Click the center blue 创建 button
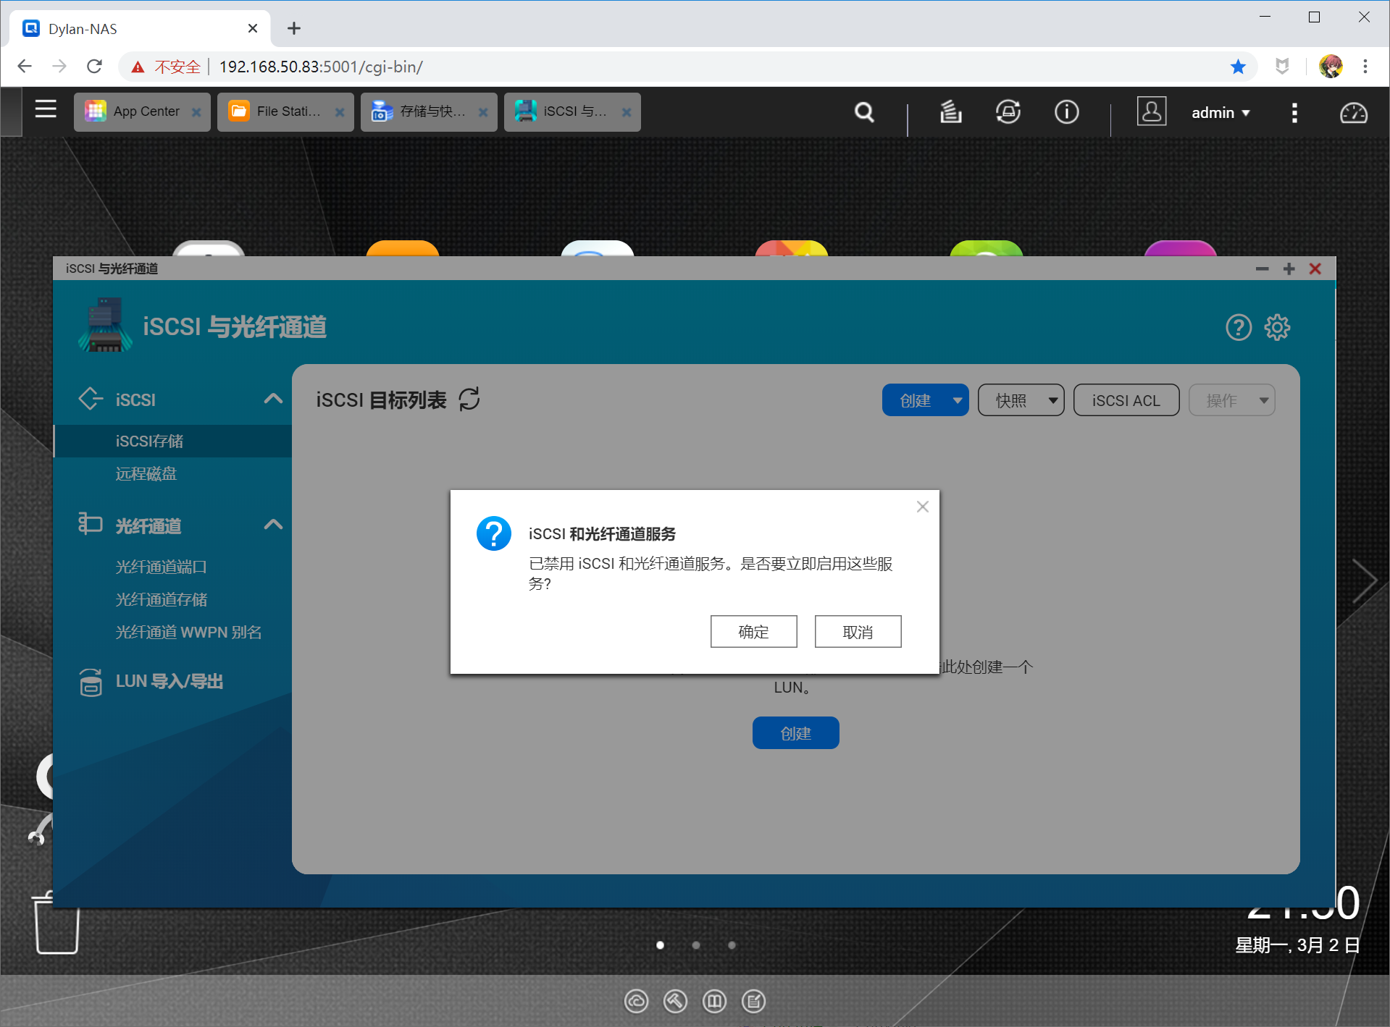The width and height of the screenshot is (1390, 1027). (795, 733)
